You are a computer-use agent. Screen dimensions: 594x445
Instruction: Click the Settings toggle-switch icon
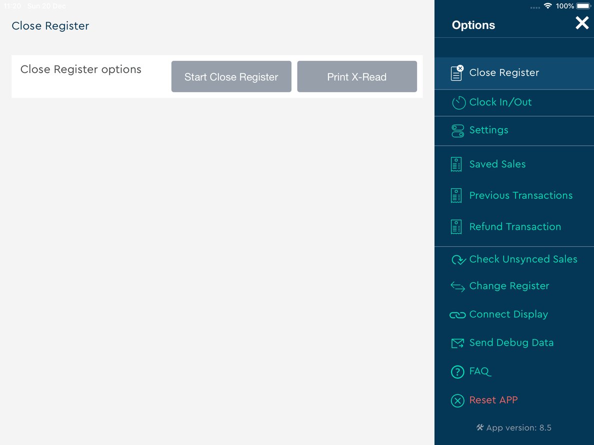[x=457, y=131]
